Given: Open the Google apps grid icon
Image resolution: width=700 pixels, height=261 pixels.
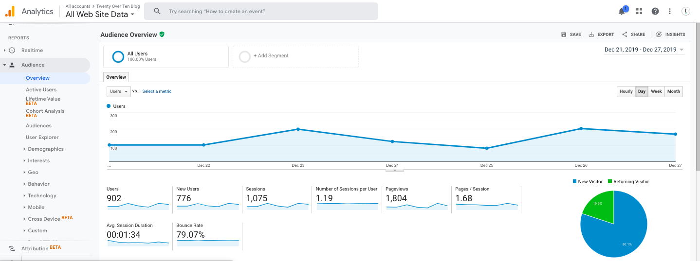Looking at the screenshot, I should [x=639, y=11].
